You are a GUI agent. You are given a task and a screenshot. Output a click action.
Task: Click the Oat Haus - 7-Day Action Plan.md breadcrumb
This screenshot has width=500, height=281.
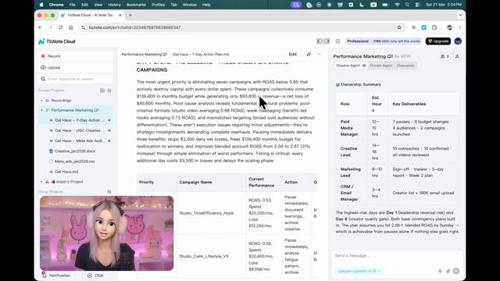coord(201,55)
